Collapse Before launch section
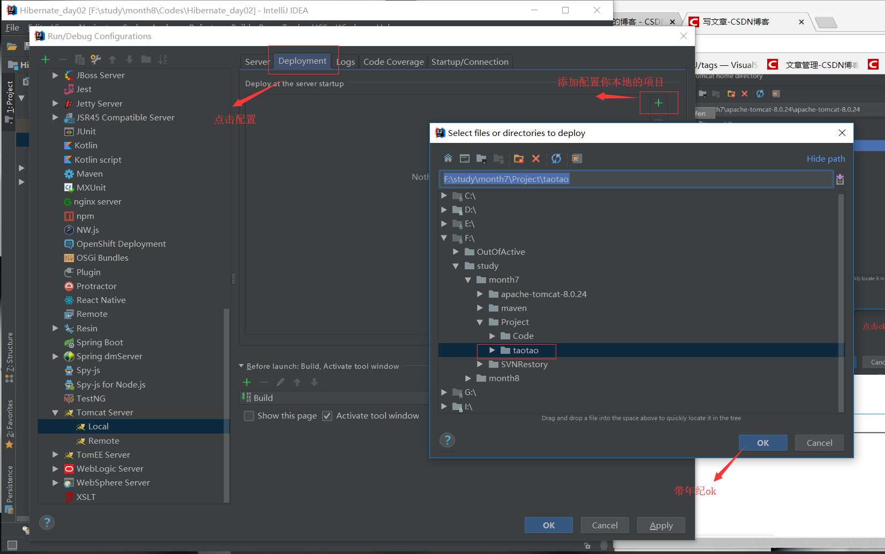This screenshot has height=554, width=885. click(241, 366)
